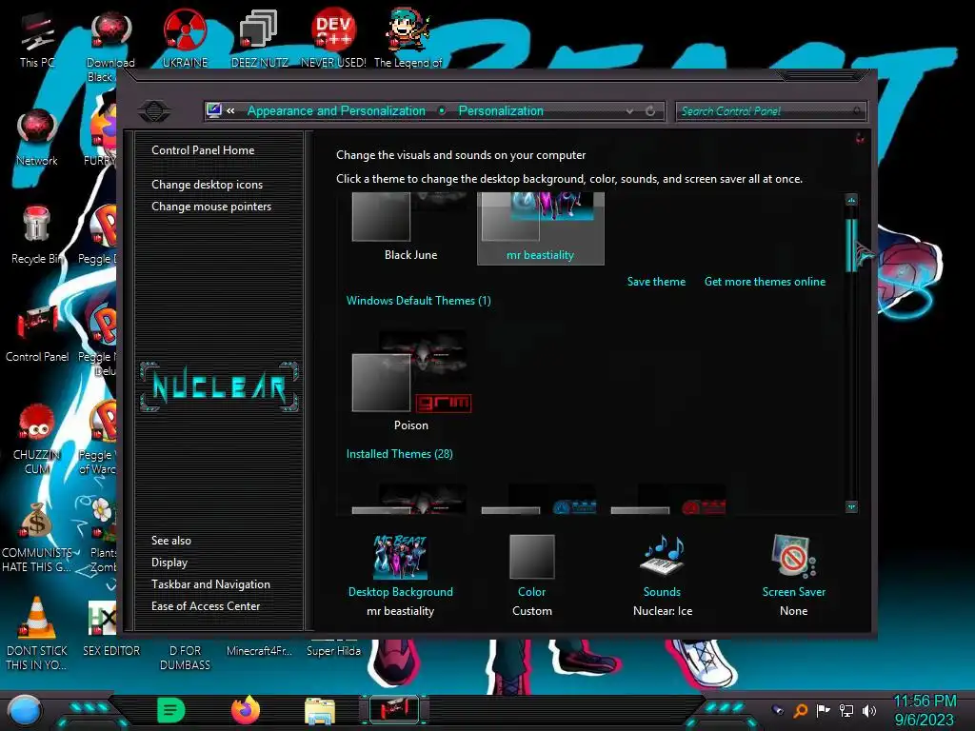Screen dimensions: 975x731
Task: Click the Personalization breadcrumb
Action: pos(501,110)
